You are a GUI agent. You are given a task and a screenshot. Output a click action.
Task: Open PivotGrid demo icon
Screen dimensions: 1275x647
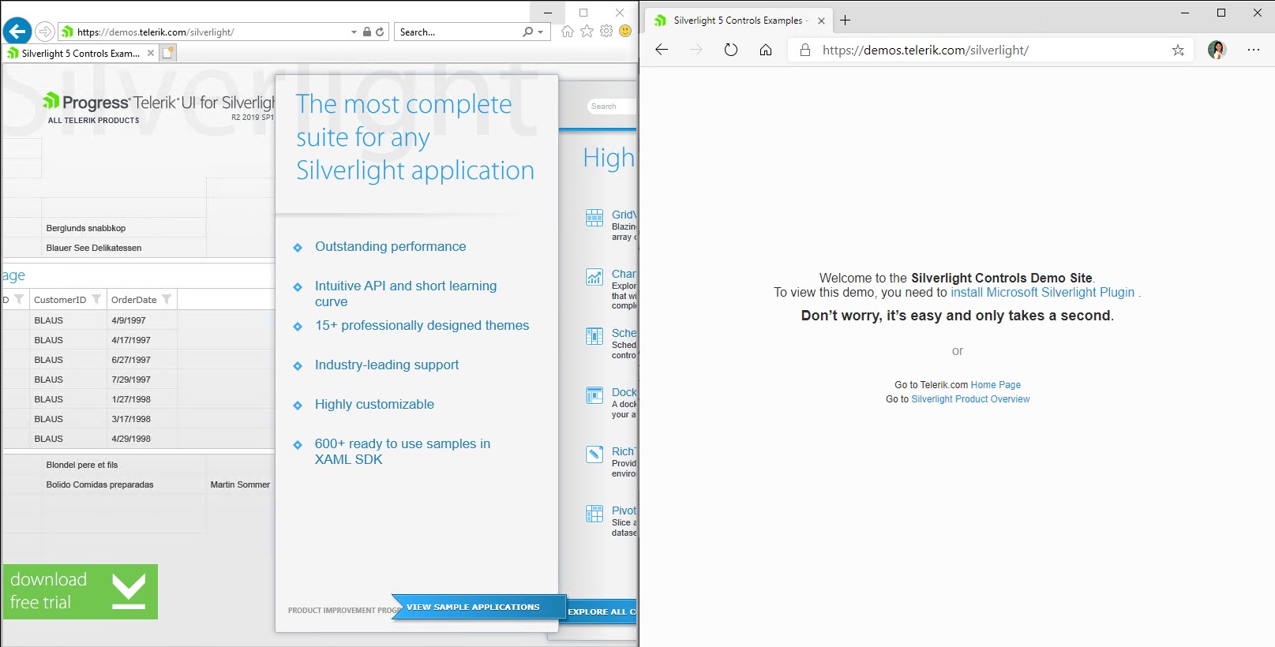(594, 514)
